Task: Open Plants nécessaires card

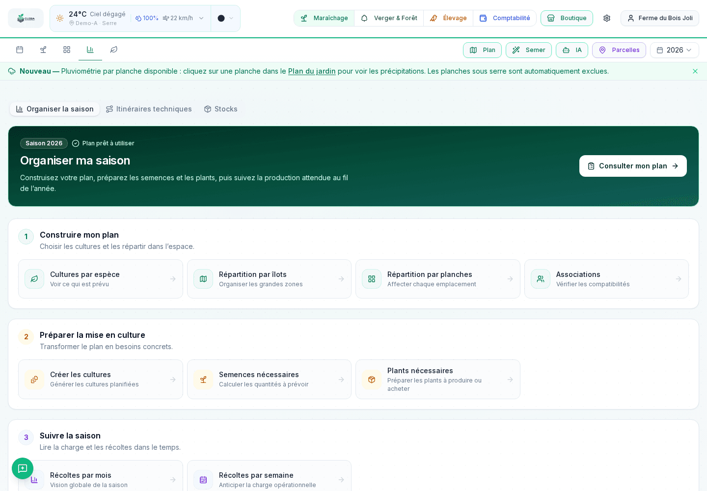Action: [x=438, y=380]
